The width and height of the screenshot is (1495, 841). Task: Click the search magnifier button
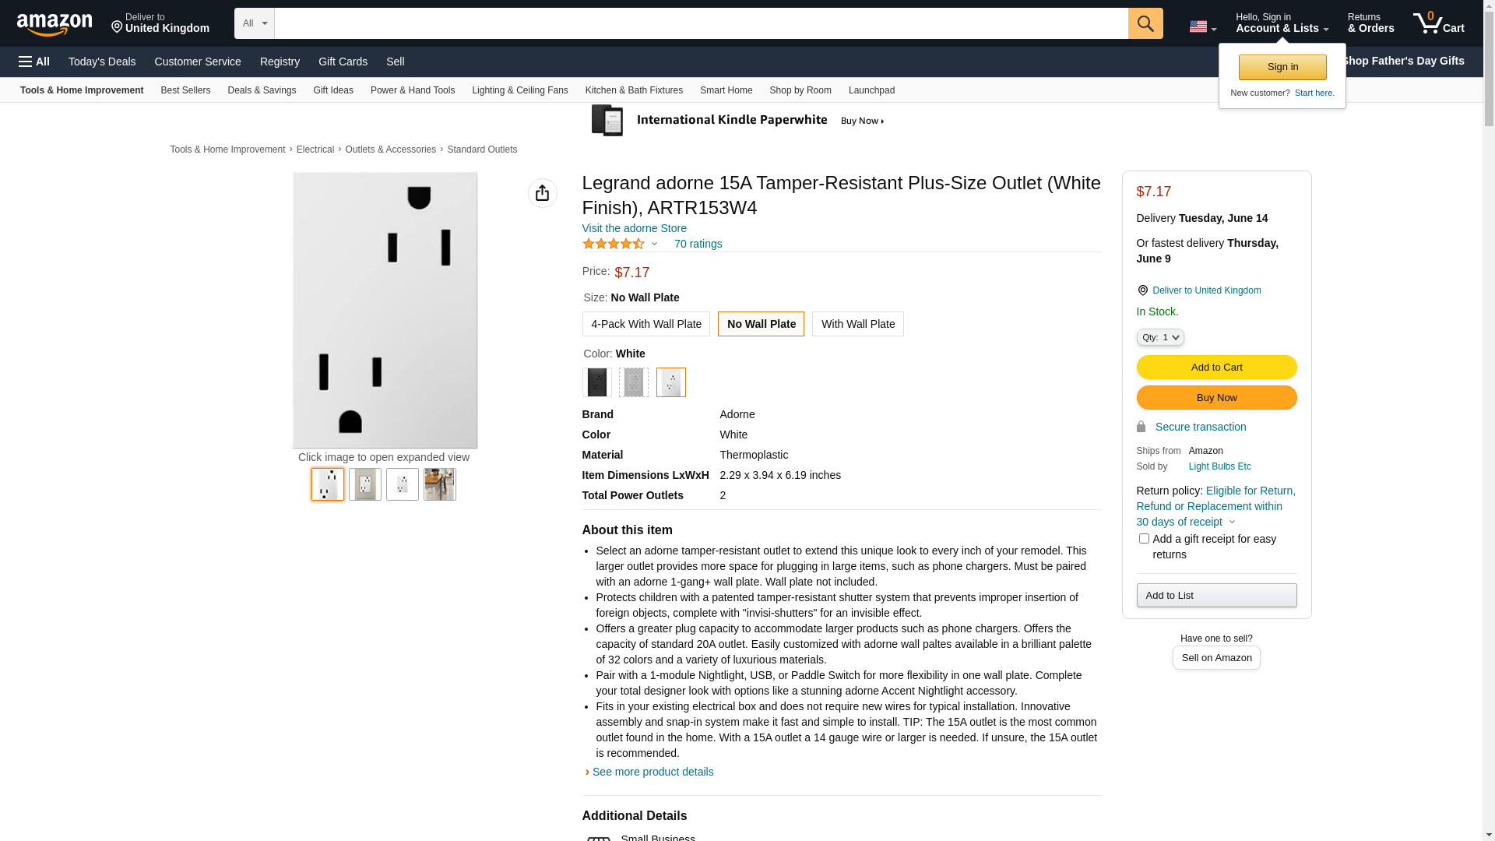[x=1145, y=23]
